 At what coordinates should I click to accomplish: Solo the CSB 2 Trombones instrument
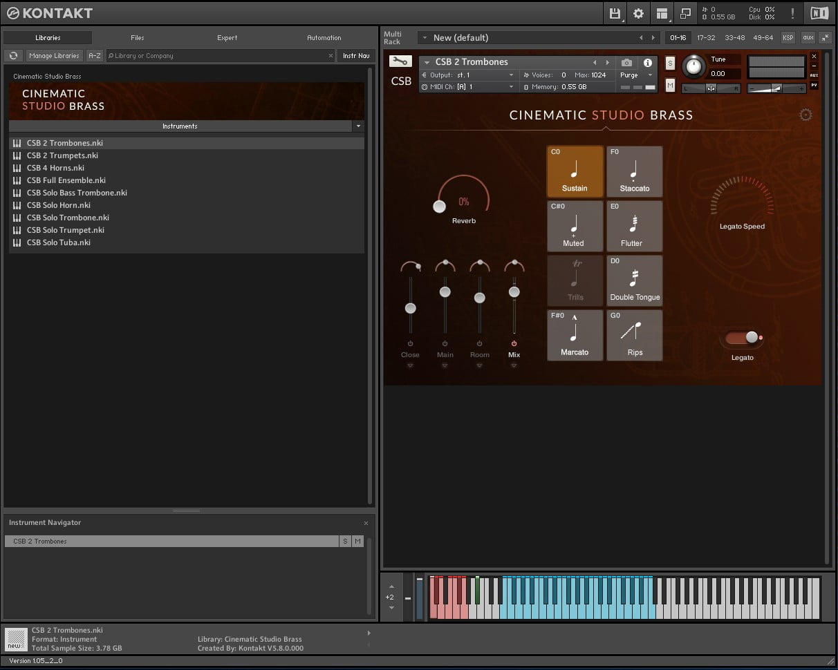[x=669, y=62]
